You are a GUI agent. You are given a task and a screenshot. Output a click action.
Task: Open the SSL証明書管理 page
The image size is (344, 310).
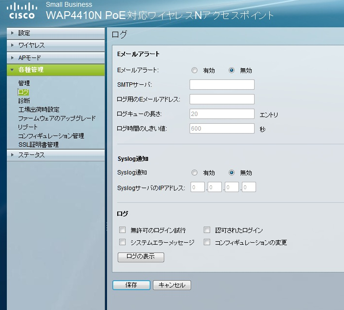[39, 145]
